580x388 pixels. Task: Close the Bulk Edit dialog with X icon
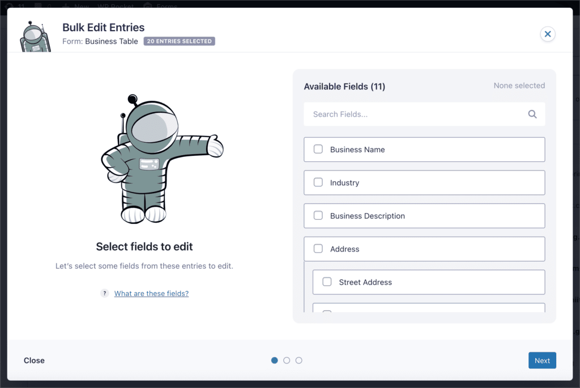coord(548,34)
